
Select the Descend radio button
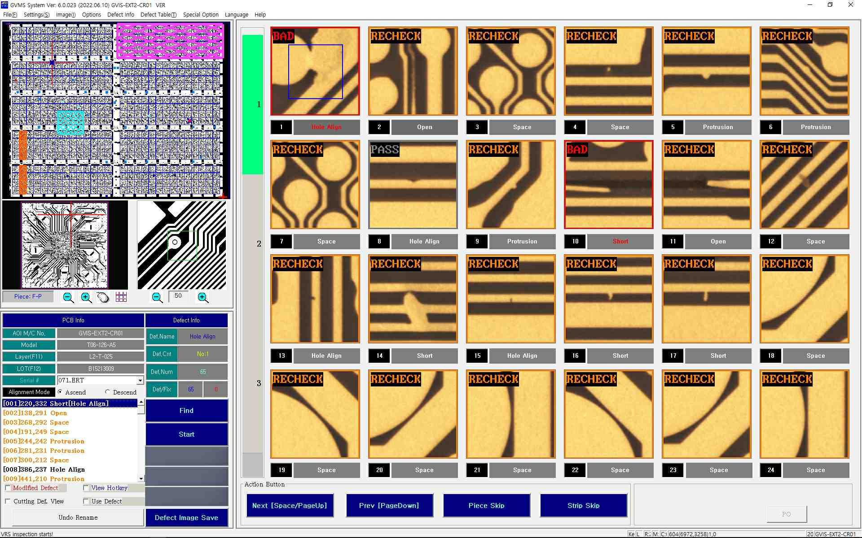pyautogui.click(x=107, y=391)
